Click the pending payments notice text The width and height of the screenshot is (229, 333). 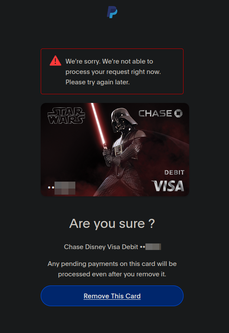pyautogui.click(x=112, y=269)
